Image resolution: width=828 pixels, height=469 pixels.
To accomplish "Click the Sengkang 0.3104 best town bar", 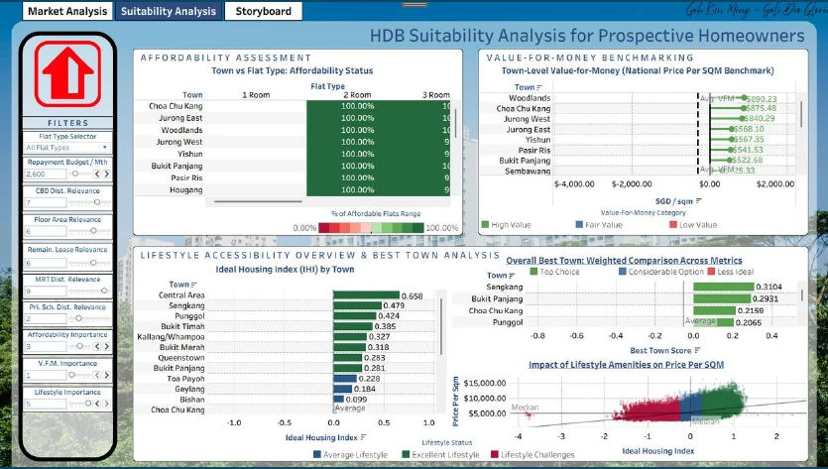I will point(724,287).
